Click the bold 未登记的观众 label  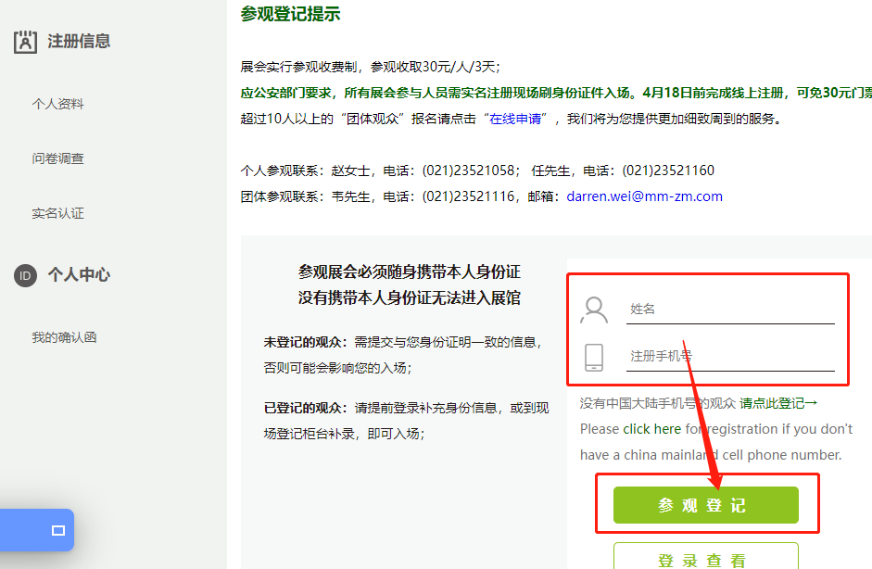click(302, 342)
